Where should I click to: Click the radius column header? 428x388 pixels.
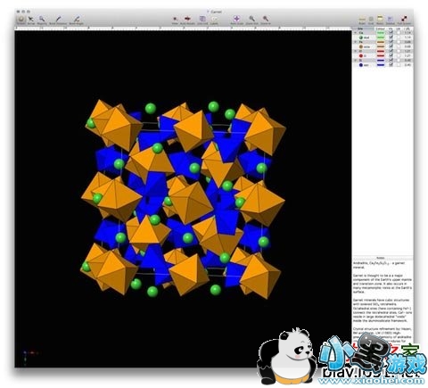click(407, 29)
